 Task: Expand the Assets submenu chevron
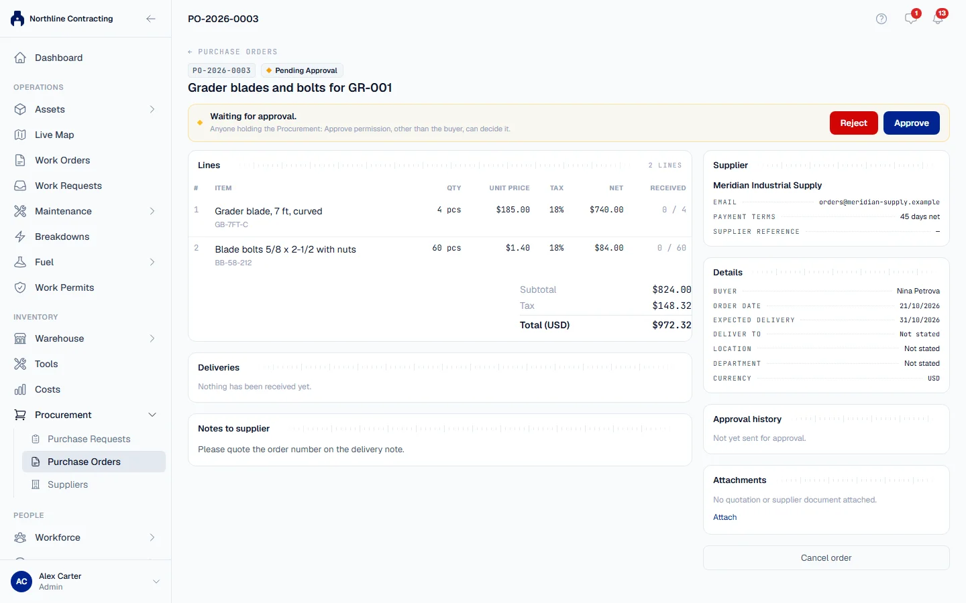tap(152, 109)
